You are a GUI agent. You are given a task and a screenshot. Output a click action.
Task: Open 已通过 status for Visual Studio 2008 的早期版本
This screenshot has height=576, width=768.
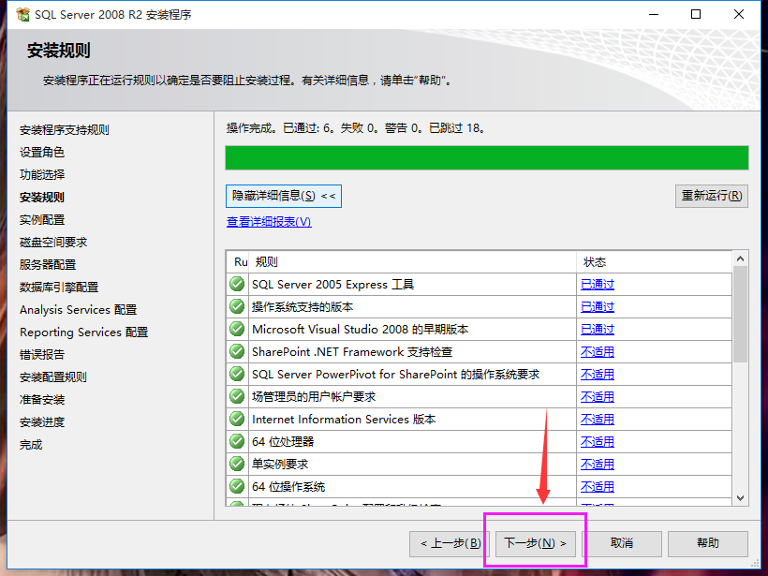click(597, 330)
